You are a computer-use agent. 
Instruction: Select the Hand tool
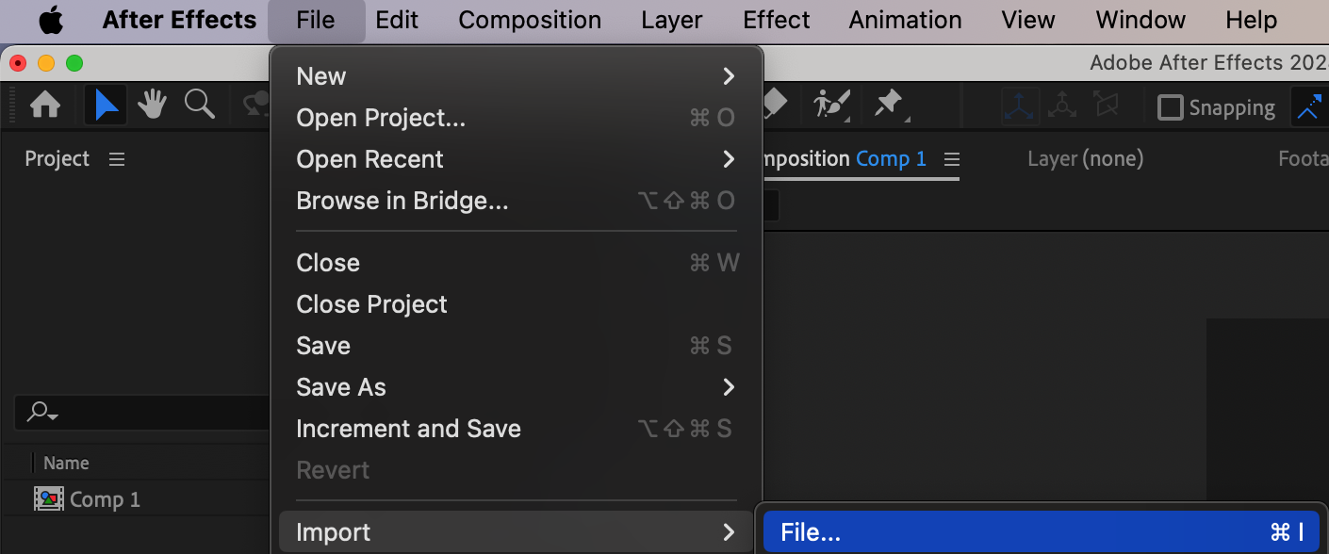tap(152, 105)
